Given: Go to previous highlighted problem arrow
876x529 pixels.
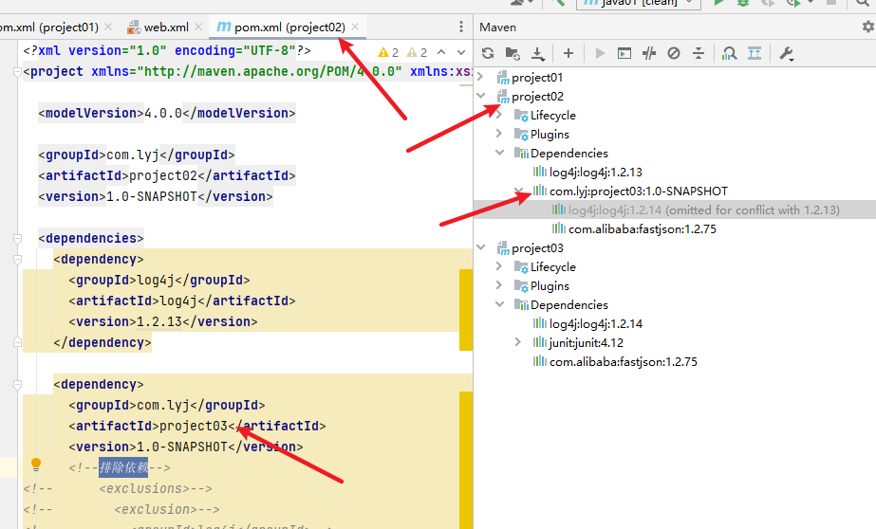Looking at the screenshot, I should click(x=441, y=52).
